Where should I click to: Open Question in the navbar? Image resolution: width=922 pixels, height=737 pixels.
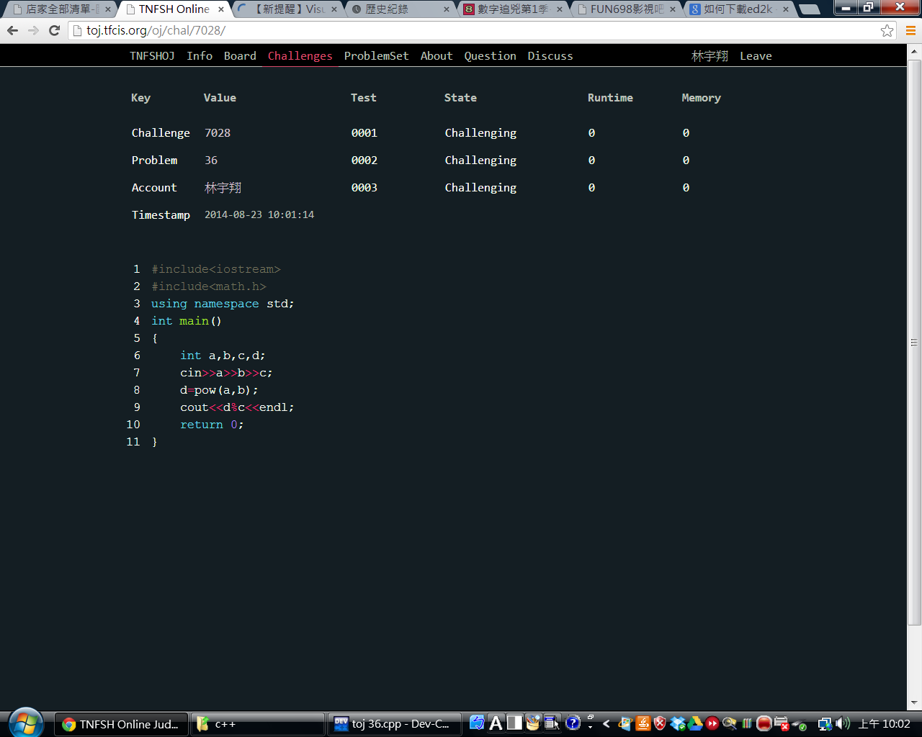point(490,56)
